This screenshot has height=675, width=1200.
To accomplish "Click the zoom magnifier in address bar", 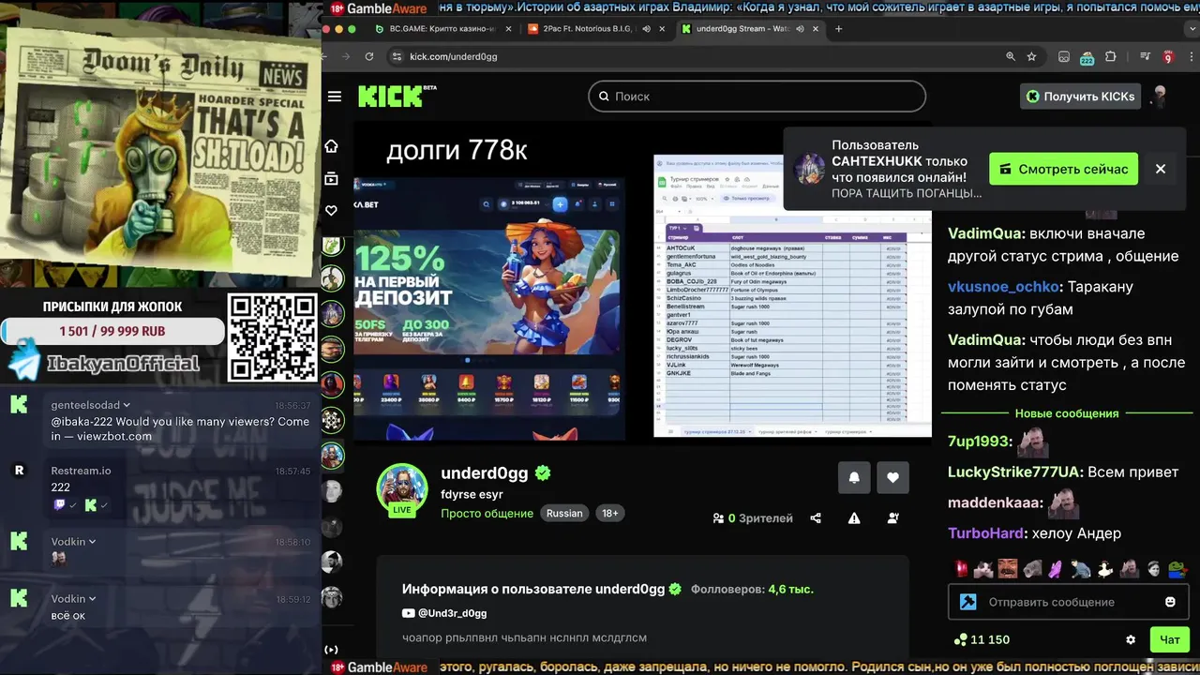I will pos(1011,56).
